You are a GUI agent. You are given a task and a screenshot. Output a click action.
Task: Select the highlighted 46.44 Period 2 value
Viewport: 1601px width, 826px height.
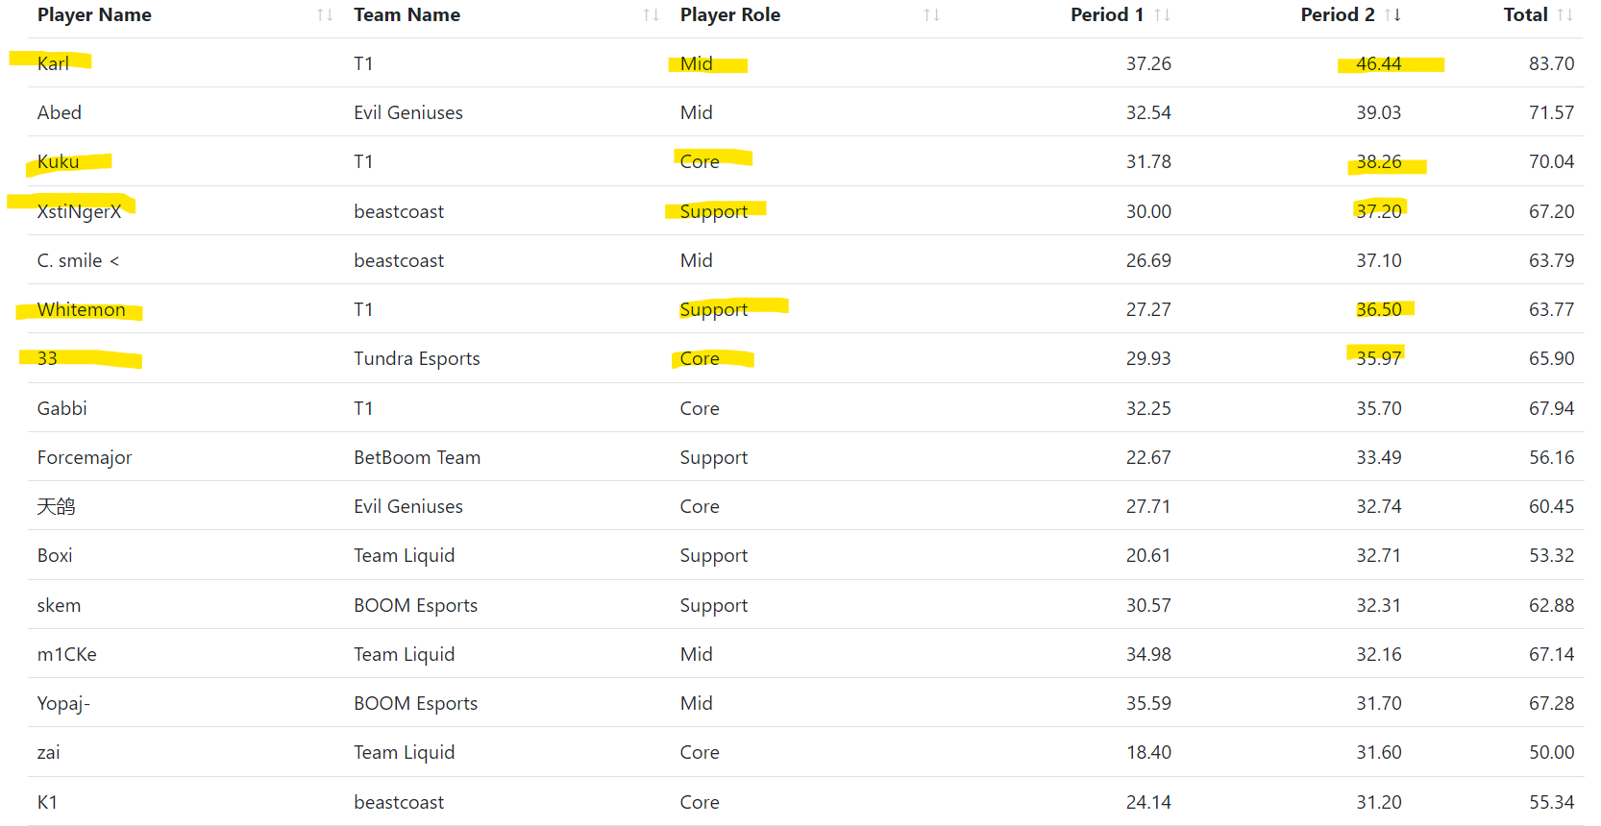coord(1378,63)
